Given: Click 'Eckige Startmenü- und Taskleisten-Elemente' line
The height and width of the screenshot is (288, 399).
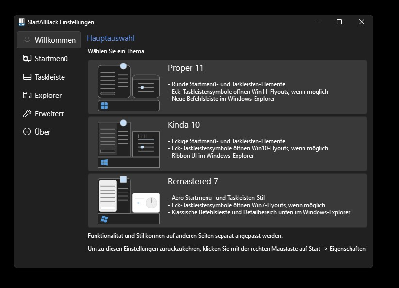Looking at the screenshot, I should pyautogui.click(x=226, y=141).
